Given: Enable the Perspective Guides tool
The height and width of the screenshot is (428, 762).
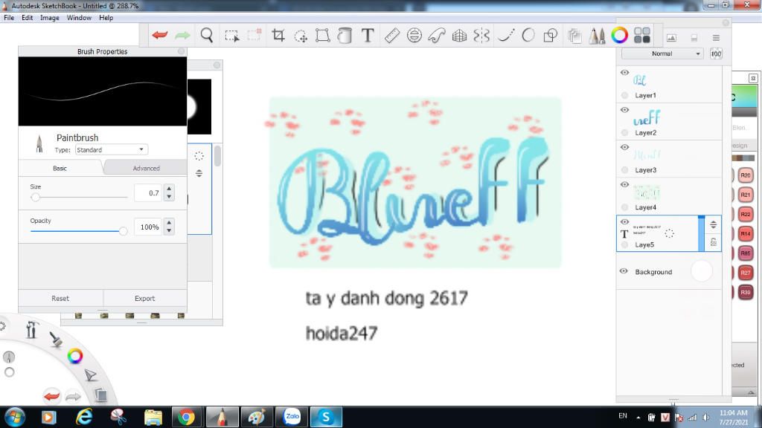Looking at the screenshot, I should (459, 35).
